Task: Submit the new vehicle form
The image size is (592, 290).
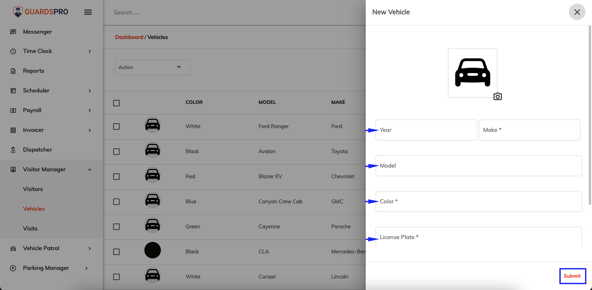Action: (572, 276)
